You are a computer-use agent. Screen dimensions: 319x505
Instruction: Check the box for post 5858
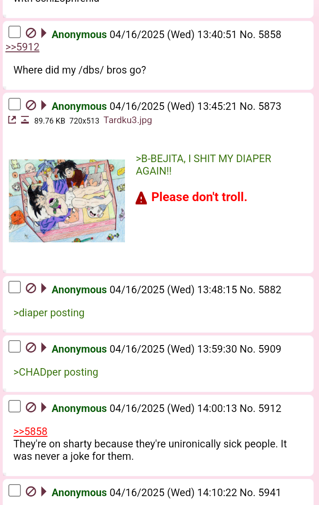point(15,32)
